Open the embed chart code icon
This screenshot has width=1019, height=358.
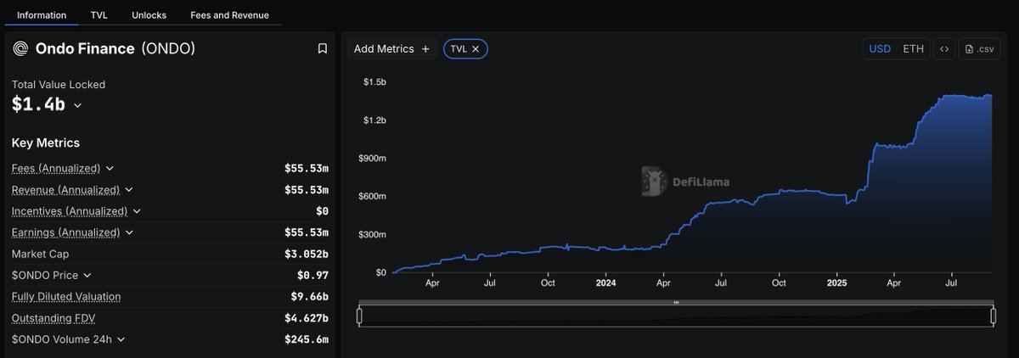(x=943, y=49)
